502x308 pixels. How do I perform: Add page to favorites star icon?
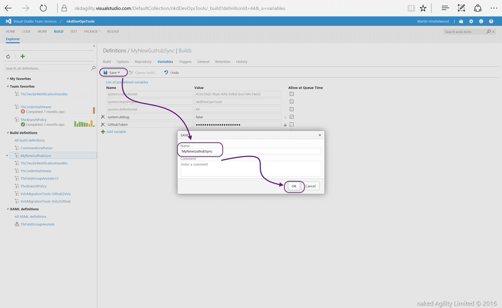point(423,8)
